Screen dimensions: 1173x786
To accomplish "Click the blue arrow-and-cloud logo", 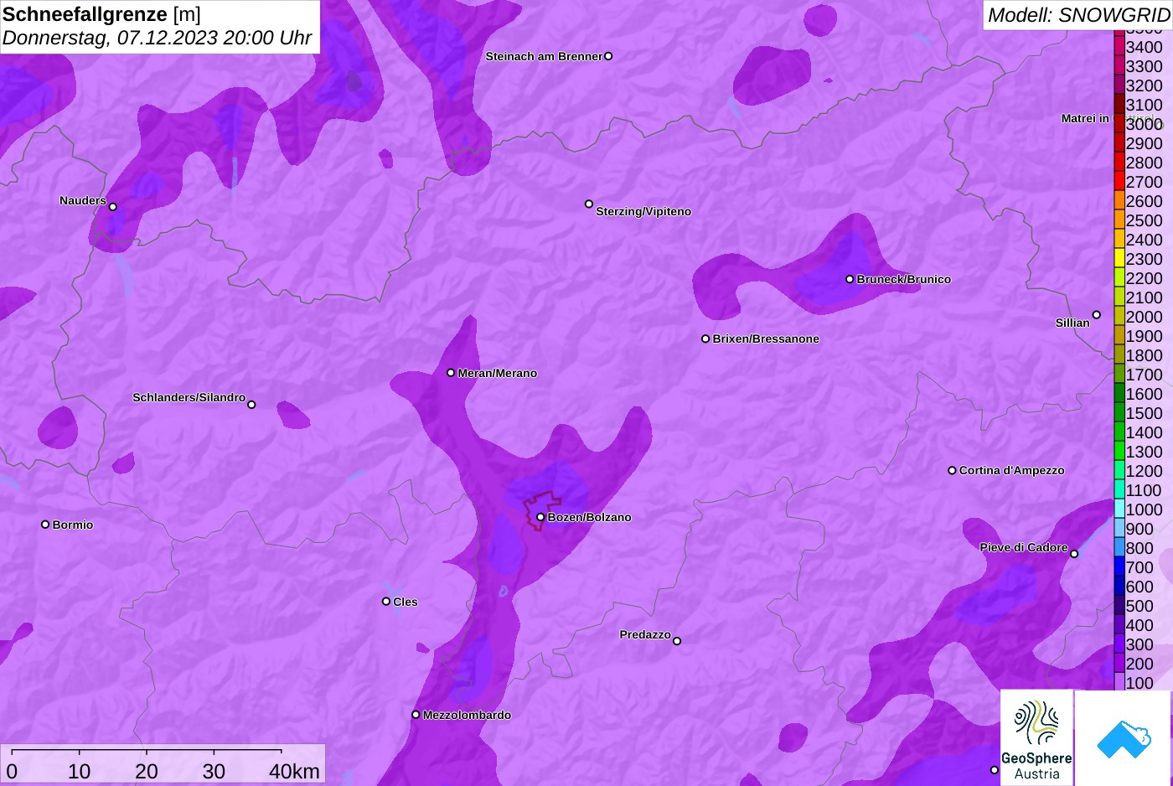I will (x=1124, y=738).
